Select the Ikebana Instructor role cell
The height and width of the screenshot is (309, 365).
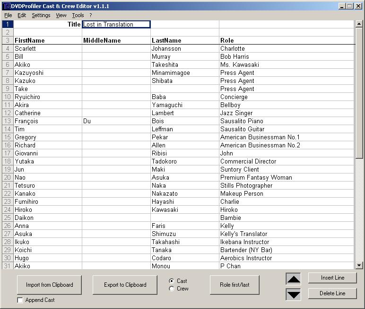click(287, 242)
